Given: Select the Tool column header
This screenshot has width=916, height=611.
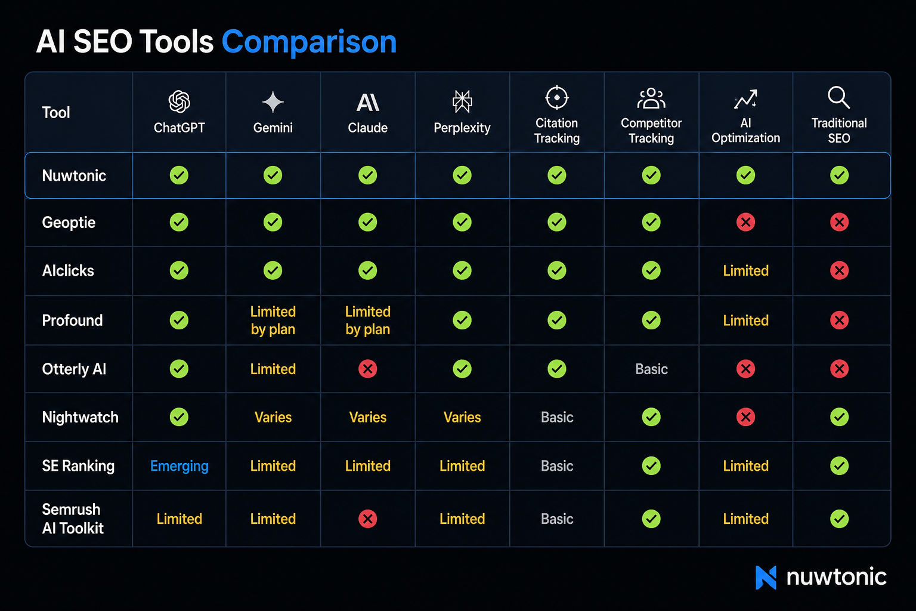Looking at the screenshot, I should point(56,112).
